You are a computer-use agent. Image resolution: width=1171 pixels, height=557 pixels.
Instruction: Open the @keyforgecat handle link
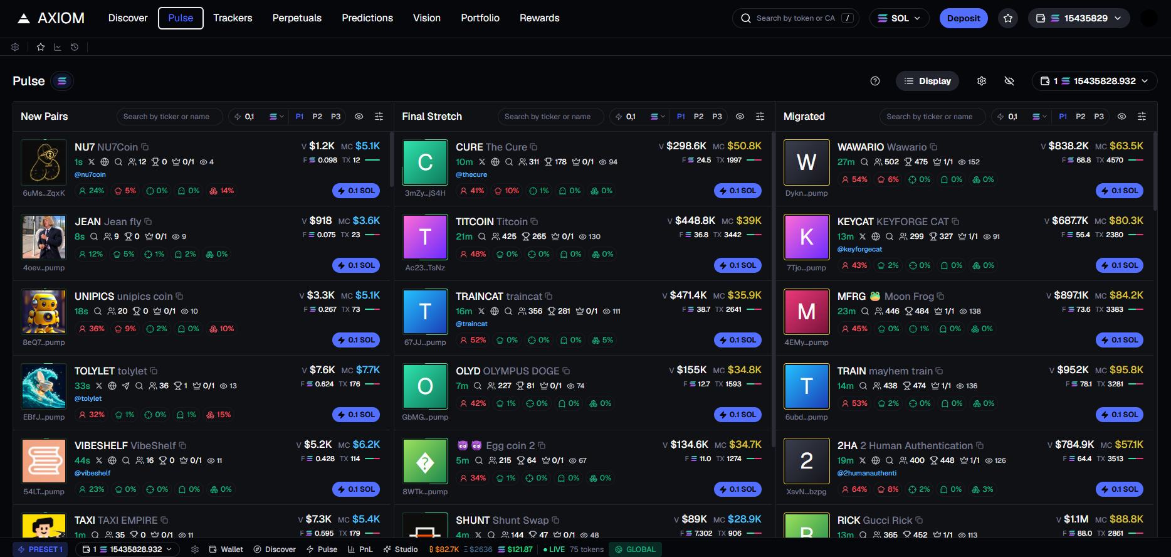860,249
